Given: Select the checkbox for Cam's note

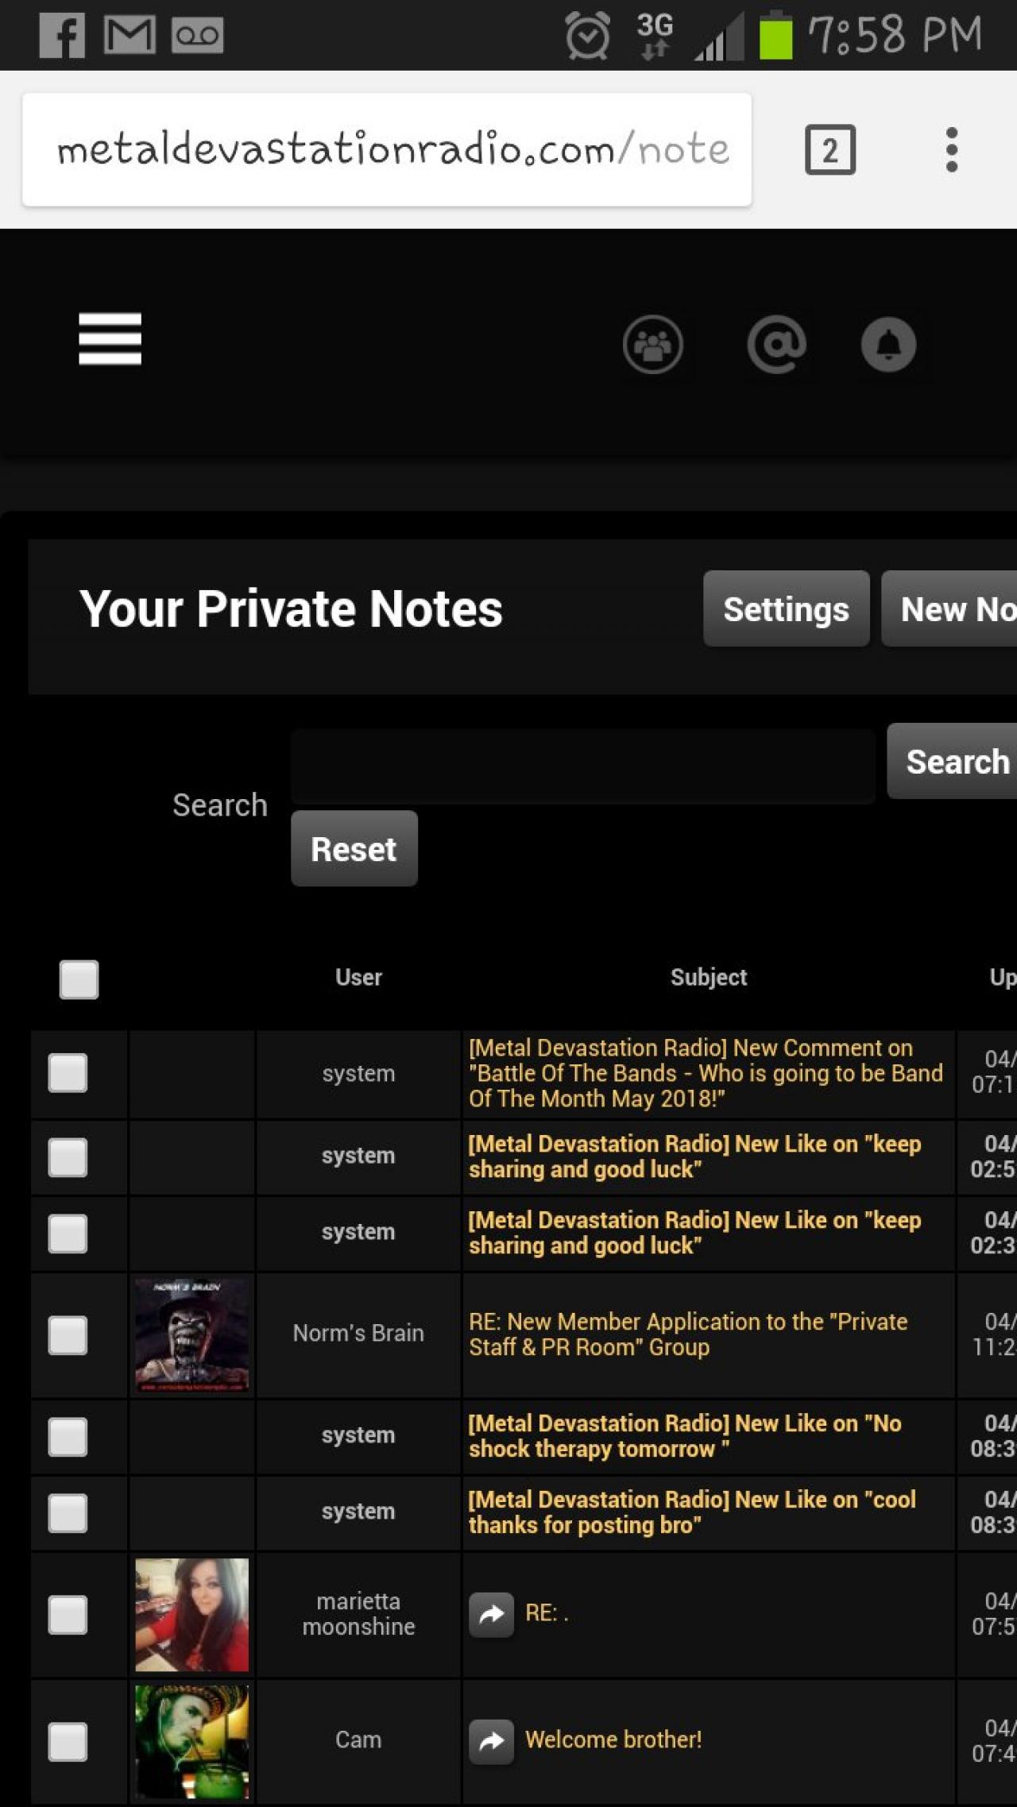Looking at the screenshot, I should [x=68, y=1741].
